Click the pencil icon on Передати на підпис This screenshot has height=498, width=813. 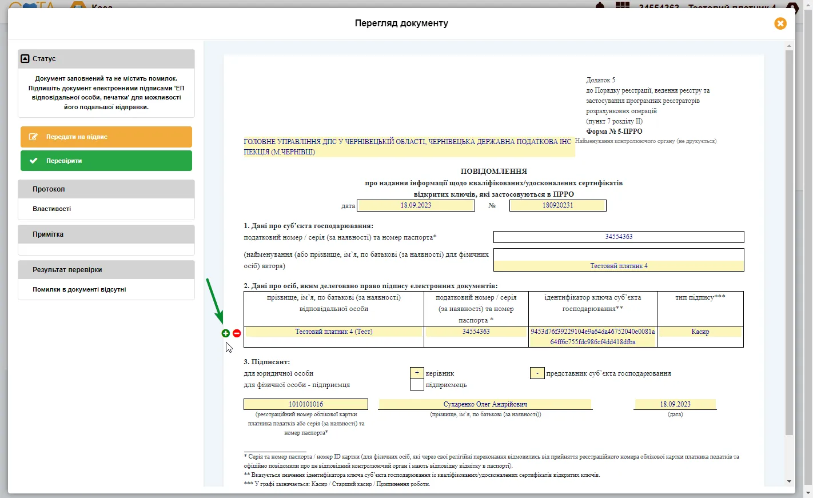(x=34, y=137)
